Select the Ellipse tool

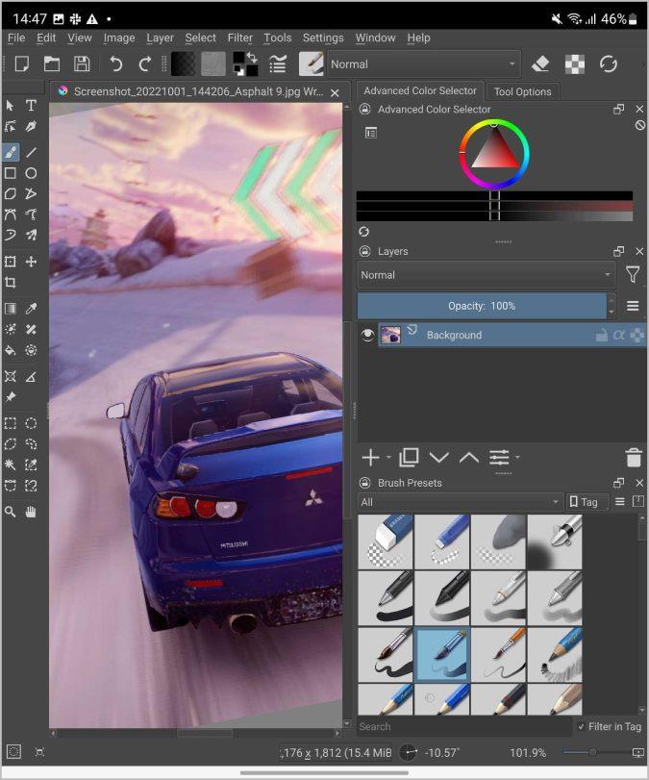coord(31,173)
